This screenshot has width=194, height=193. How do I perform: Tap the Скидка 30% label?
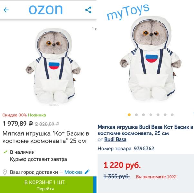pos(15,115)
